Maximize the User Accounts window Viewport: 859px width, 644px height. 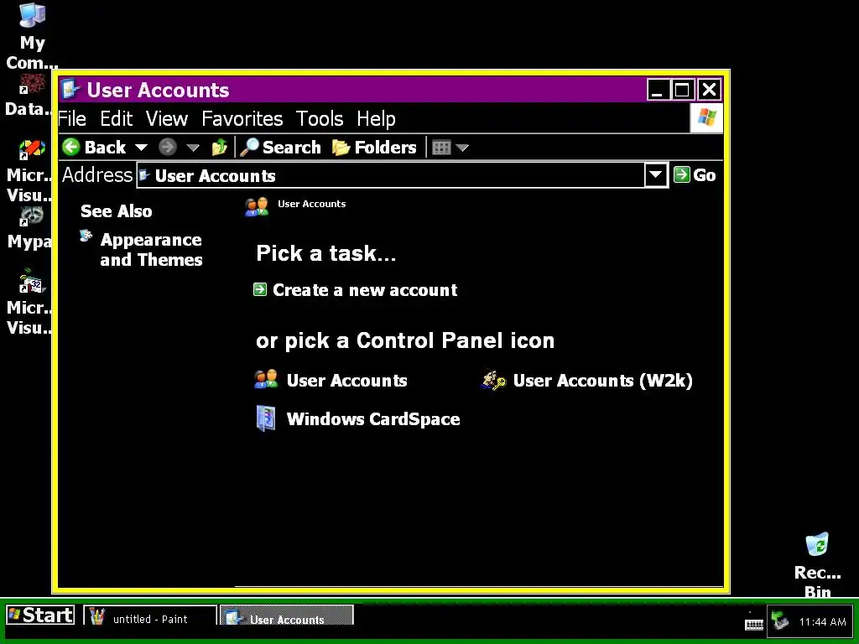tap(682, 89)
